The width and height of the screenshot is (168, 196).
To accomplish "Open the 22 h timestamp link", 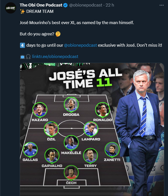I will [110, 5].
